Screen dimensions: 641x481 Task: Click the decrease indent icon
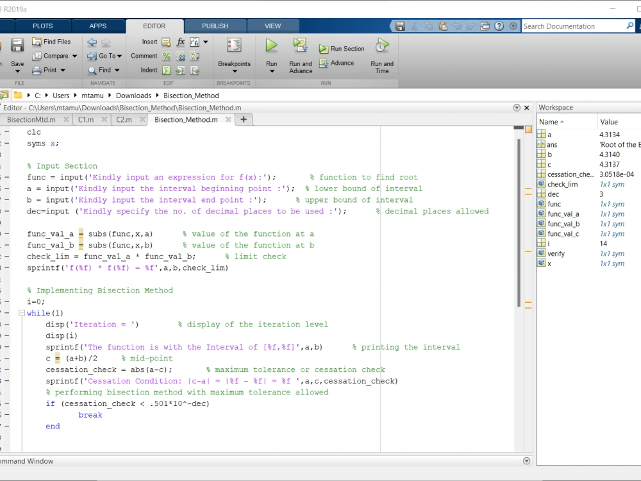[195, 71]
